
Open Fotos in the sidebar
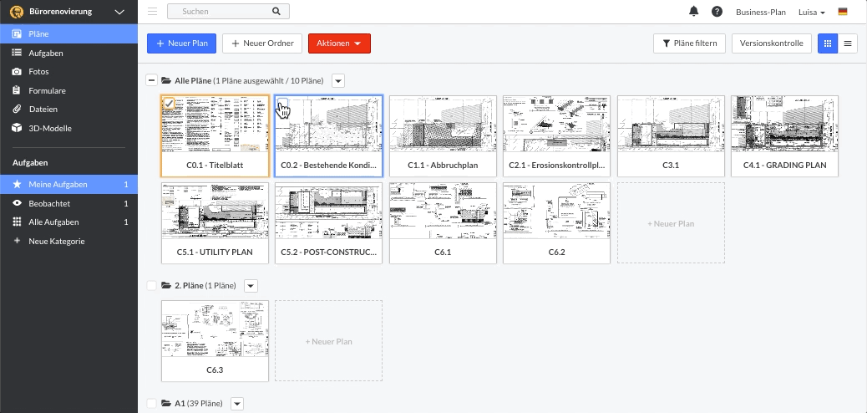tap(68, 71)
